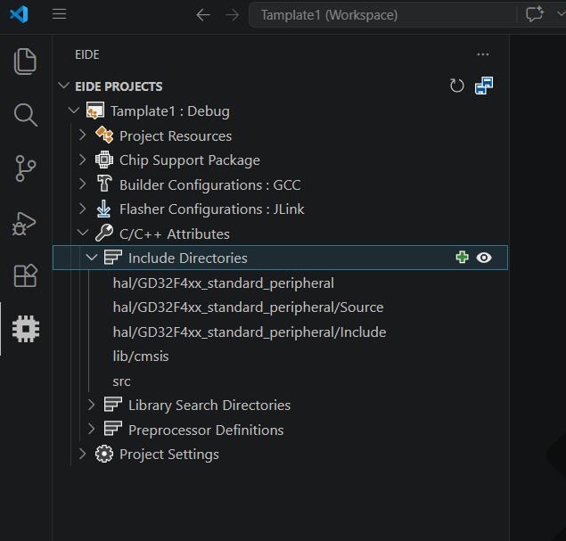The image size is (566, 541).
Task: Click Builder Configurations : GCC label
Action: pos(210,185)
